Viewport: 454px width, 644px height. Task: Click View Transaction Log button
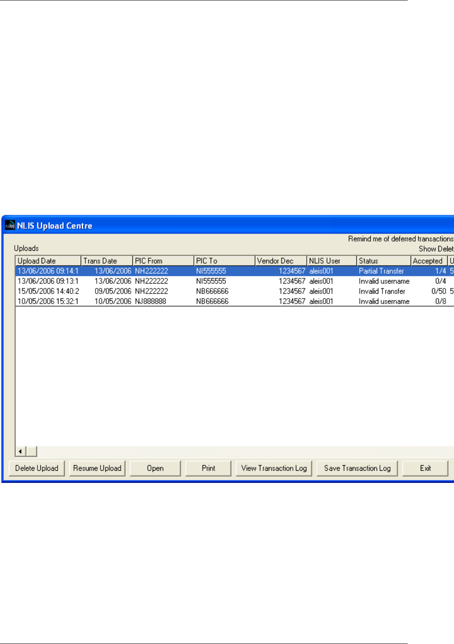coord(274,468)
